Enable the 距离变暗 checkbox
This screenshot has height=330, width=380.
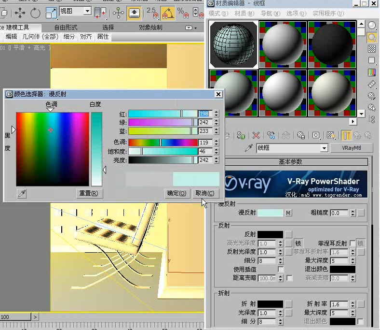[289, 278]
